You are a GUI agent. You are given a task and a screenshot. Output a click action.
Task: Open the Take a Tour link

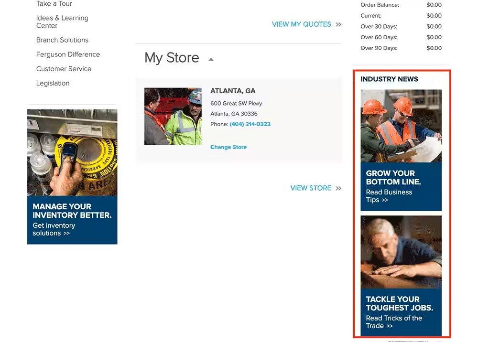54,4
